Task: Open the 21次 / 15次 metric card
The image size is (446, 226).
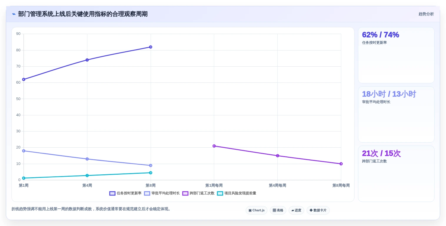Action: (x=396, y=174)
